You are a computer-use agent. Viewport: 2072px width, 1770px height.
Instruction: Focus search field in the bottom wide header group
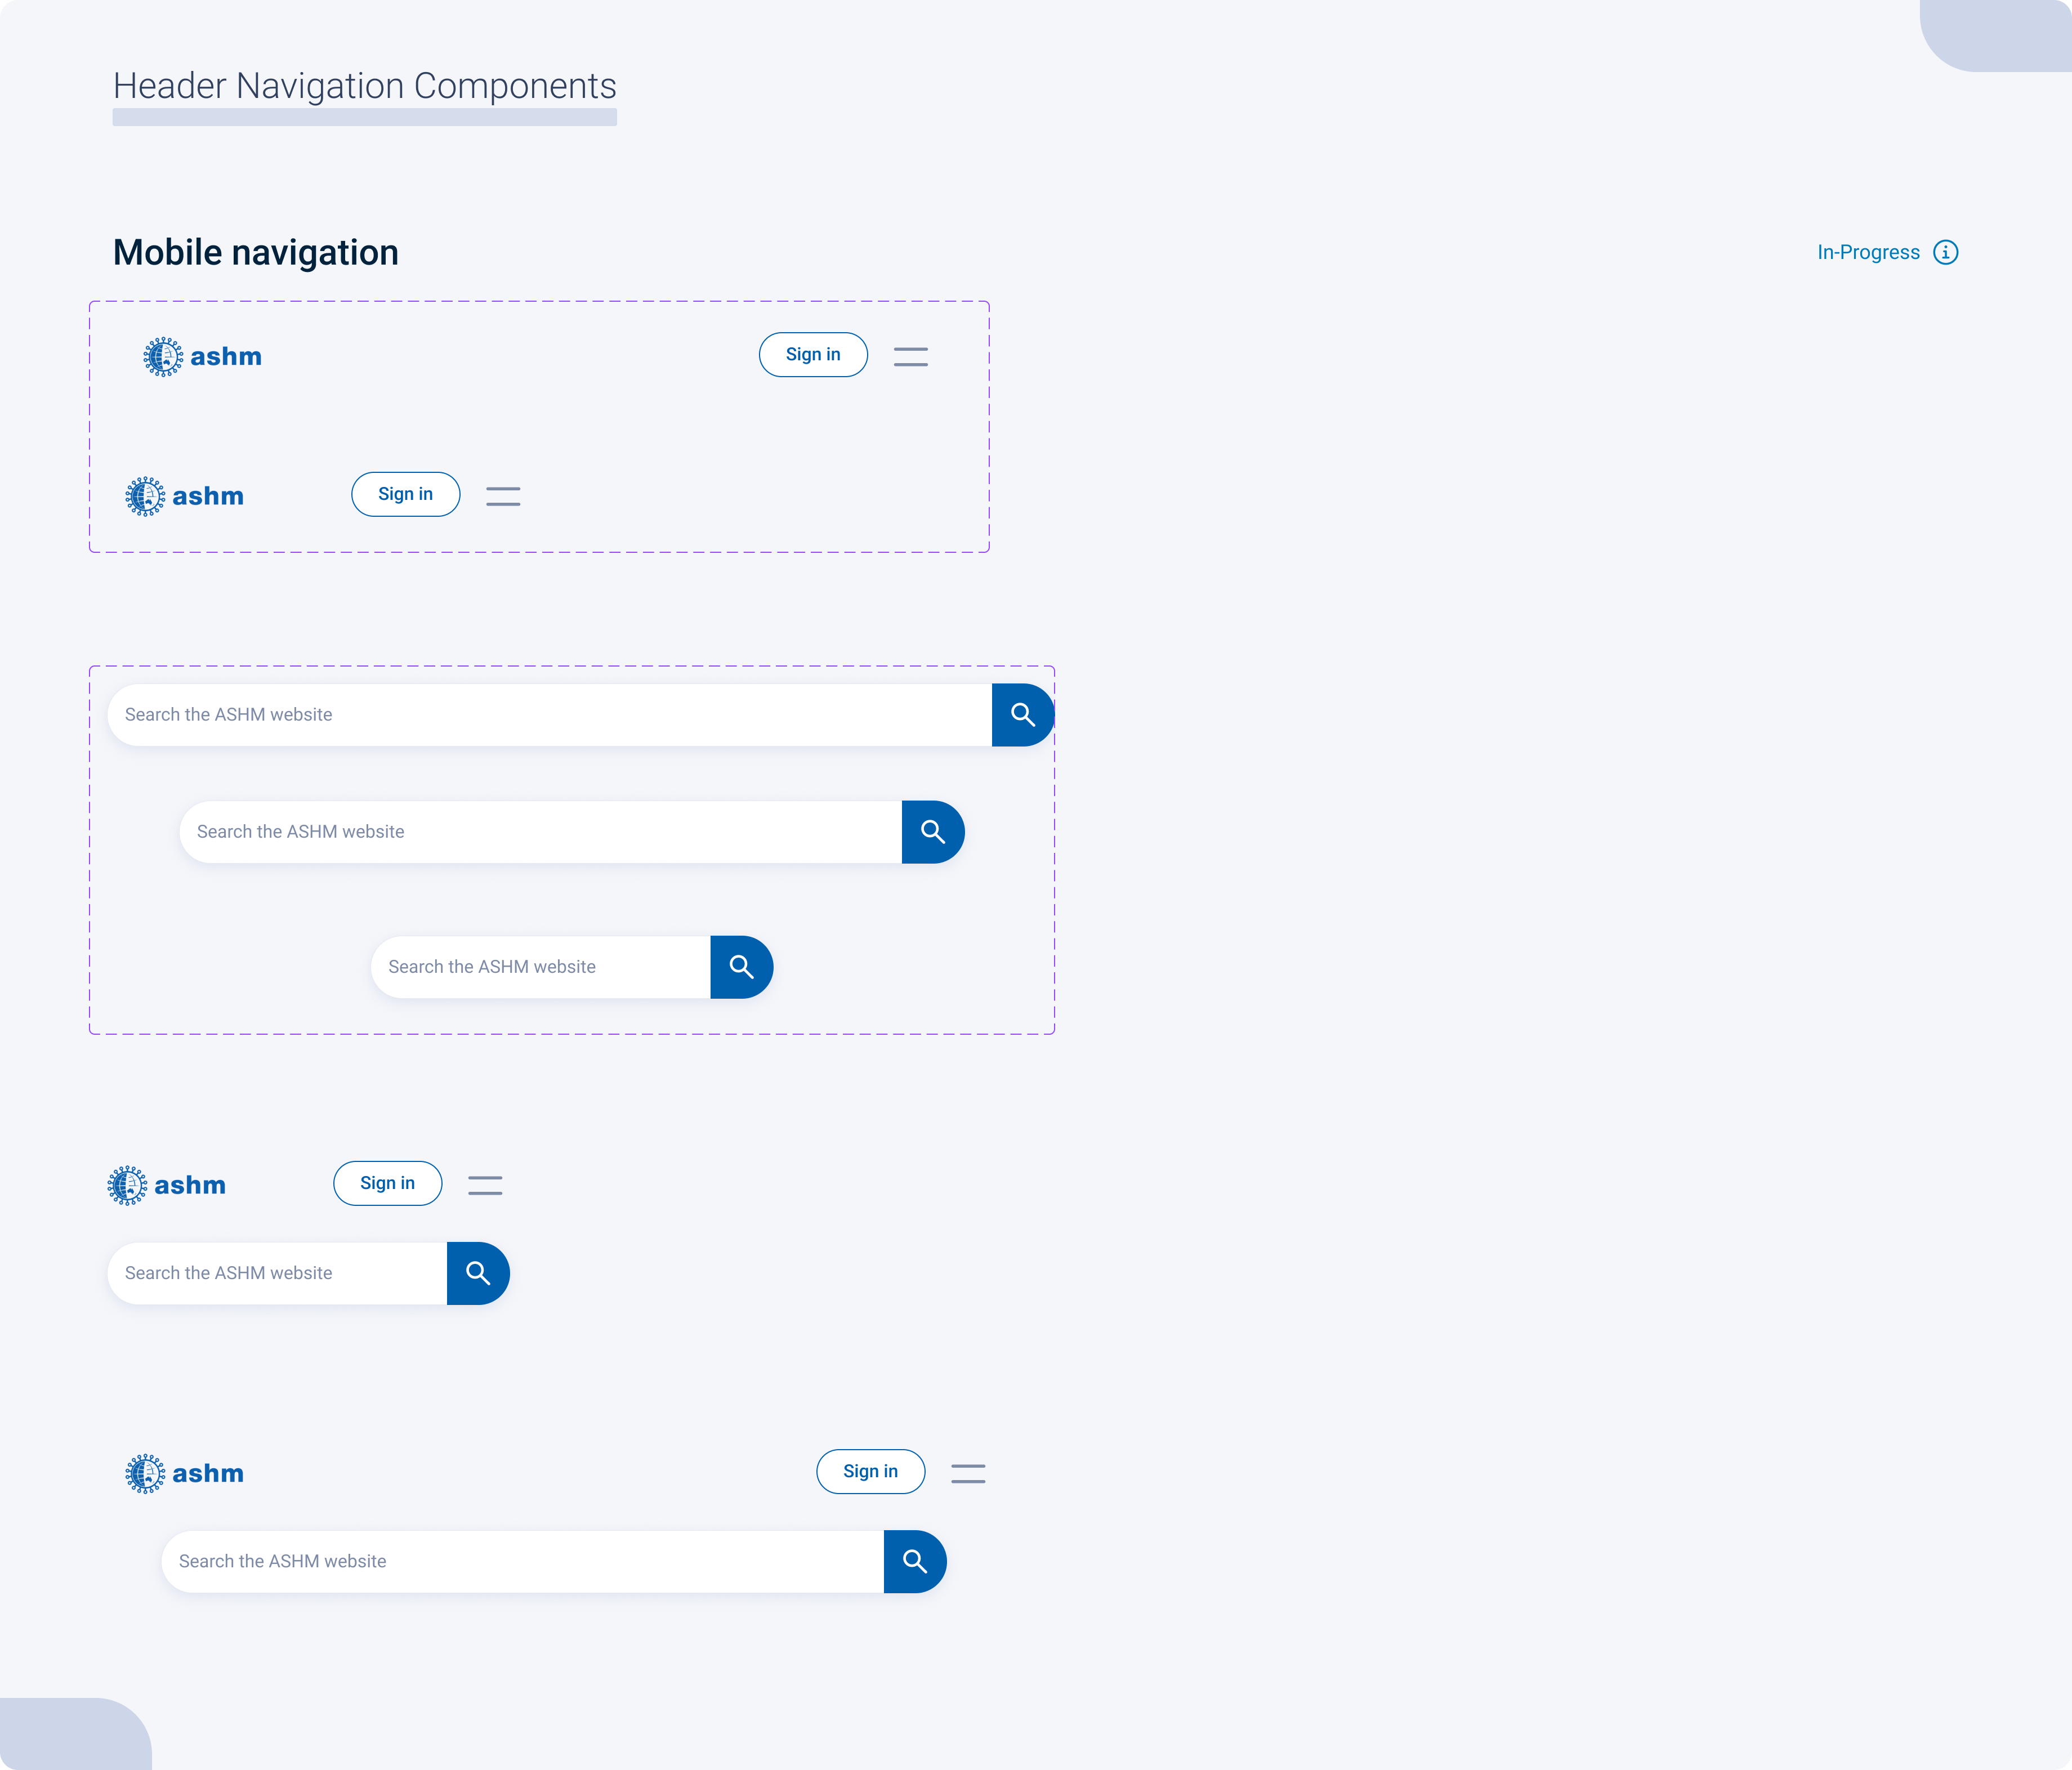click(x=522, y=1561)
